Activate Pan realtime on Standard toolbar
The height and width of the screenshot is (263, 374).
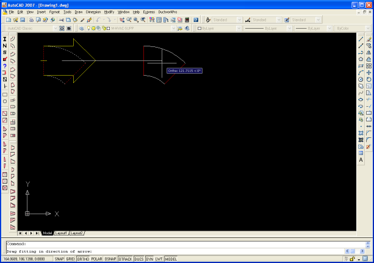[122, 20]
